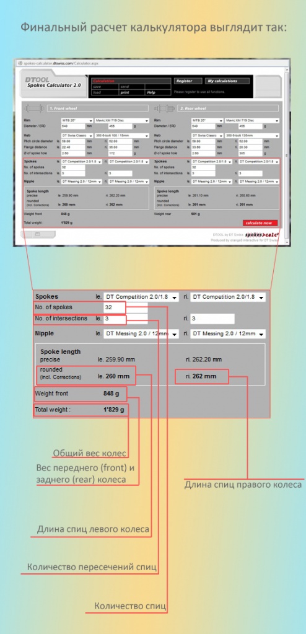Click the heading "Финальный расчет калькулятора выглядит так:"

153,29
